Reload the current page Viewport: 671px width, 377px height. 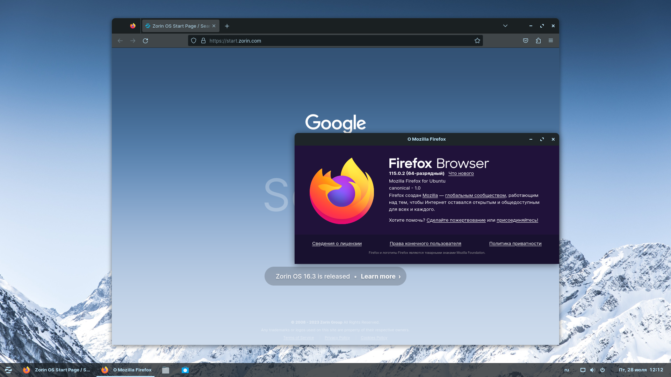pyautogui.click(x=145, y=41)
